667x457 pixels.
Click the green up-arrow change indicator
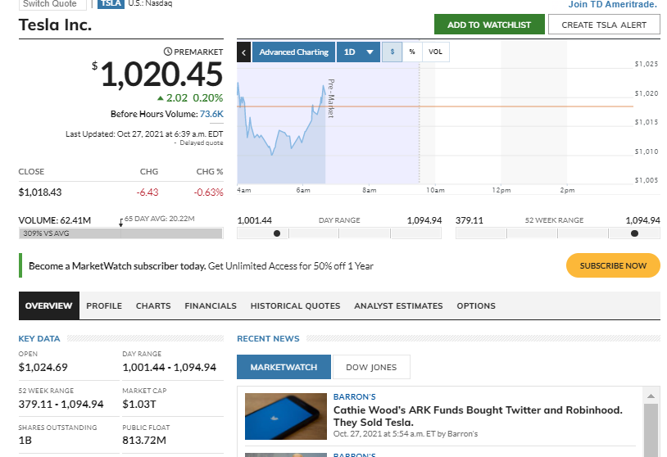(161, 98)
